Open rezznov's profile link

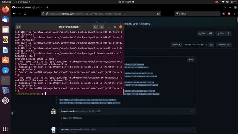tap(65, 130)
